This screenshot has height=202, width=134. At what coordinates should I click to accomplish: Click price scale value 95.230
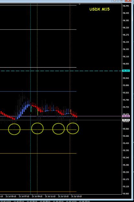pos(126,172)
